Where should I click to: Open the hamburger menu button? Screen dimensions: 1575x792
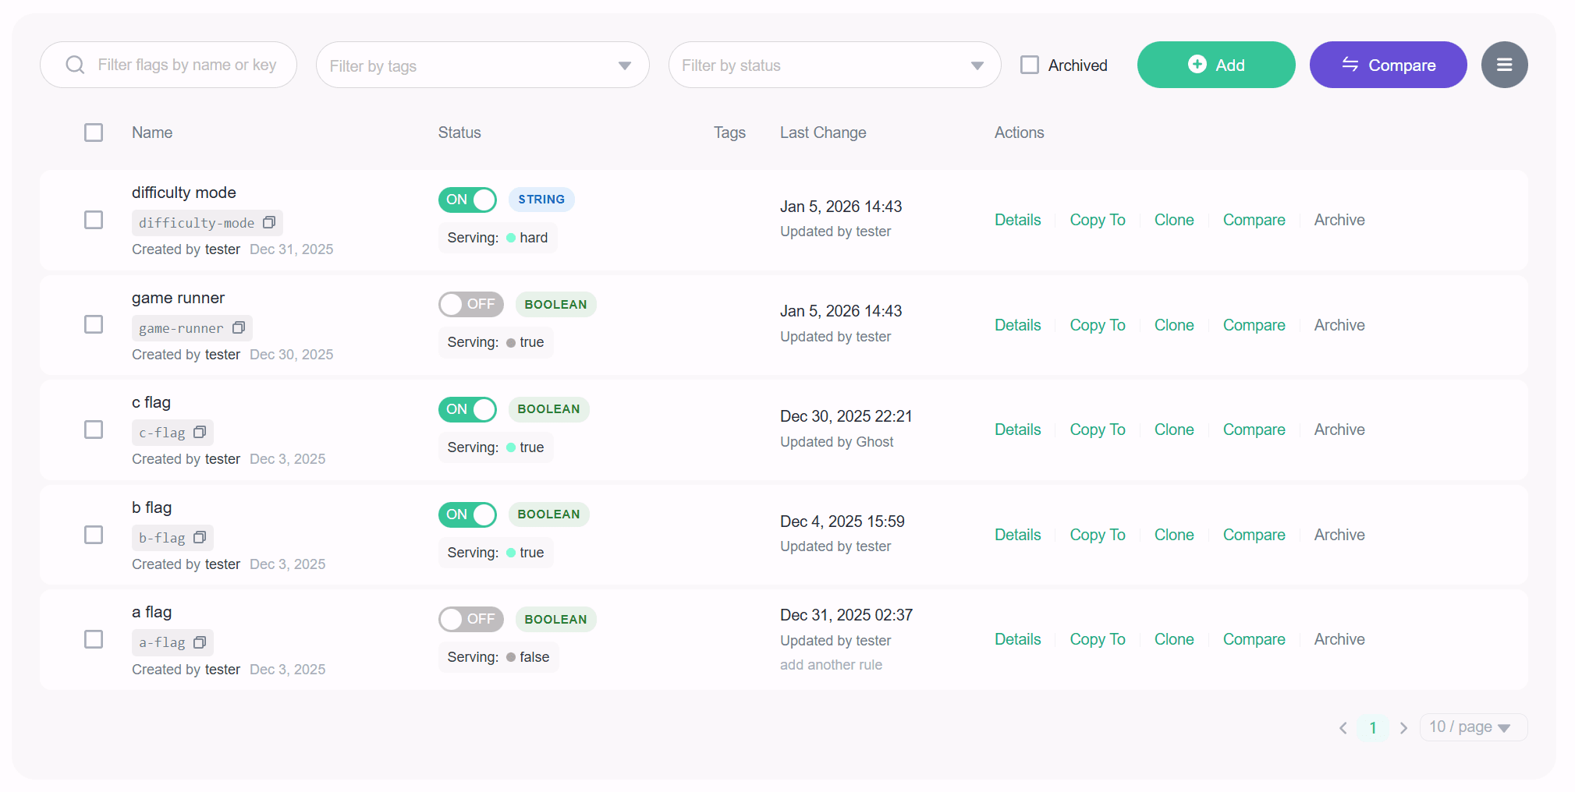tap(1504, 65)
